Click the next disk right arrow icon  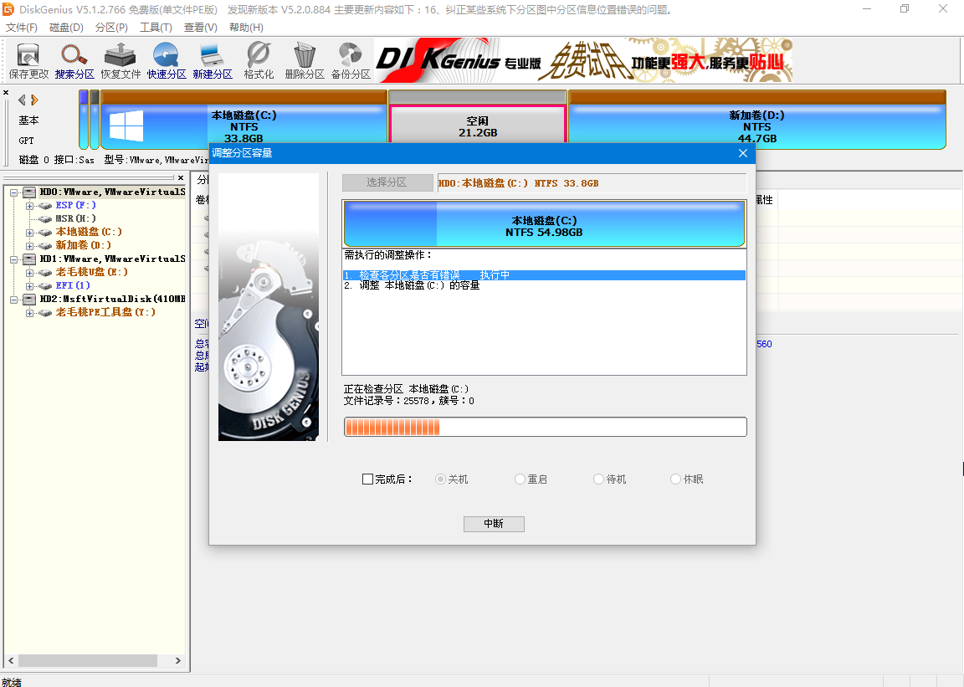pyautogui.click(x=34, y=100)
